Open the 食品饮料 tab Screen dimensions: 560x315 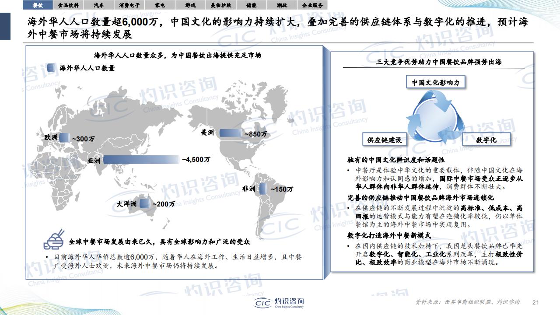tap(68, 5)
